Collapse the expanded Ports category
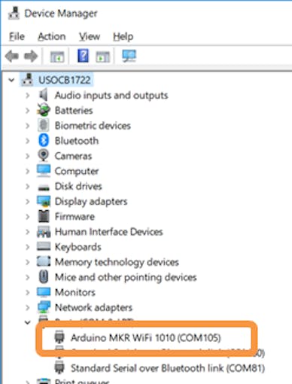Image resolution: width=292 pixels, height=384 pixels. tap(28, 322)
